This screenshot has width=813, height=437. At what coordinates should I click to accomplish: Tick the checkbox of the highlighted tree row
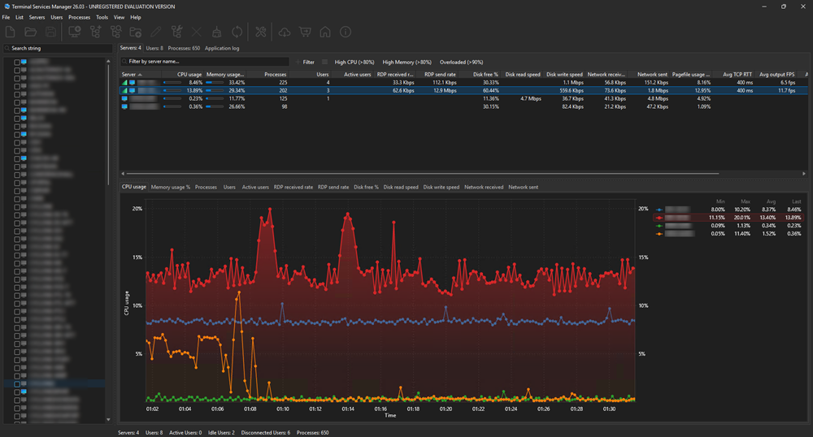pos(16,383)
